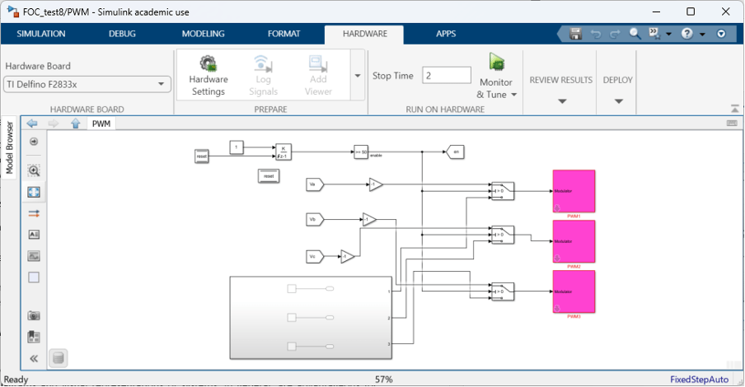
Task: Click the Help question mark icon
Action: coord(687,34)
